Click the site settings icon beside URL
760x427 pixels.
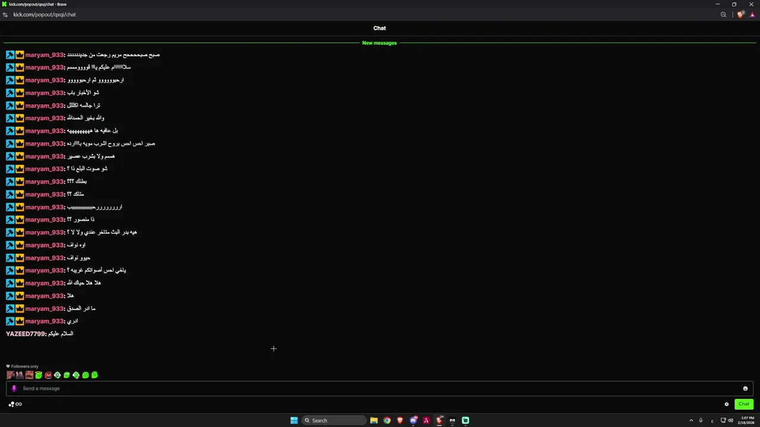(5, 15)
